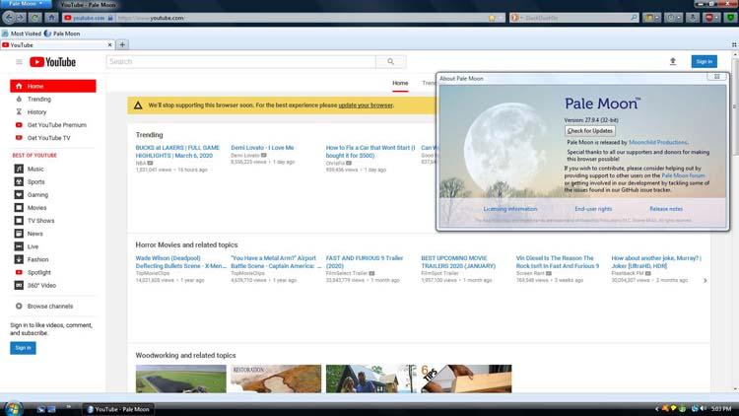
Task: Show hidden system tray icons arrow
Action: click(656, 409)
